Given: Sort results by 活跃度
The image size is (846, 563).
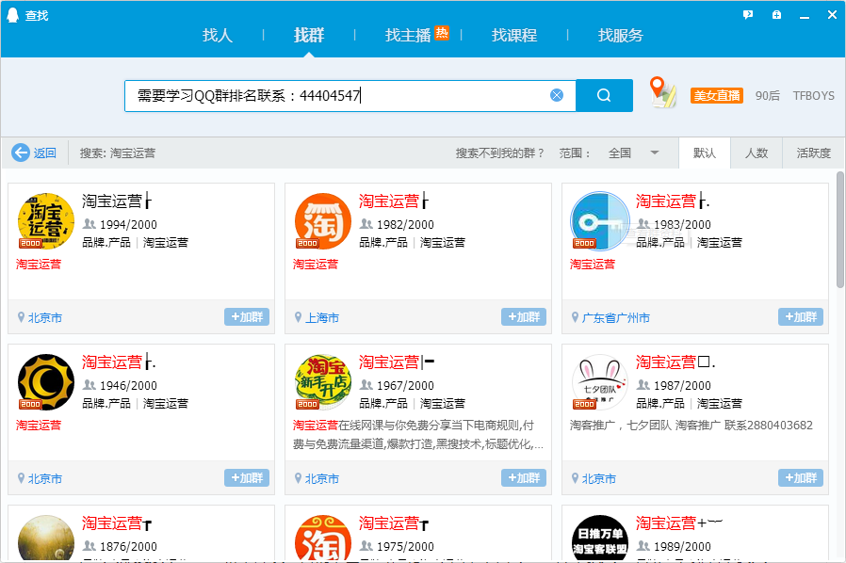Looking at the screenshot, I should pos(814,153).
